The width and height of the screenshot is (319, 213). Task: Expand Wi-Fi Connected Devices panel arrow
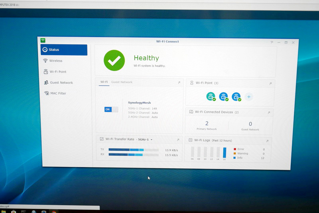pyautogui.click(x=269, y=112)
